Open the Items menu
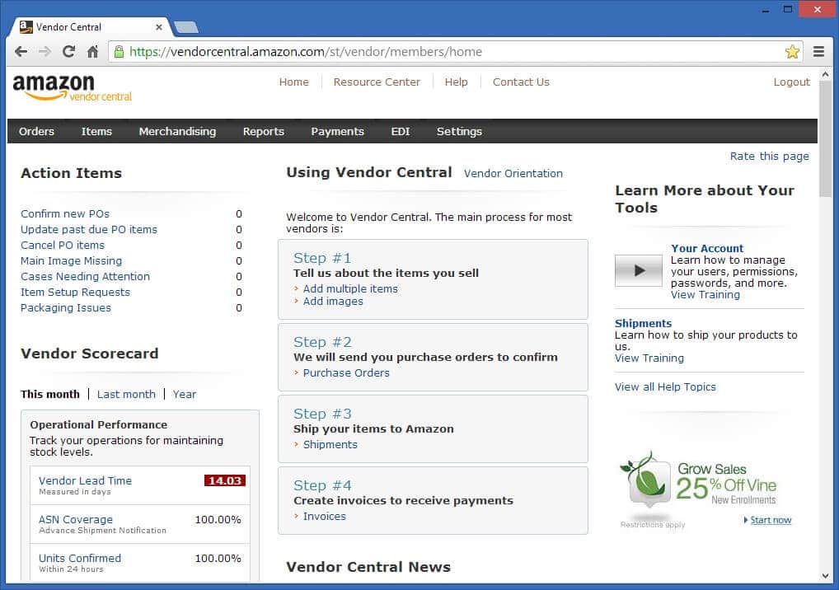Screen dimensions: 839x590 (x=96, y=132)
